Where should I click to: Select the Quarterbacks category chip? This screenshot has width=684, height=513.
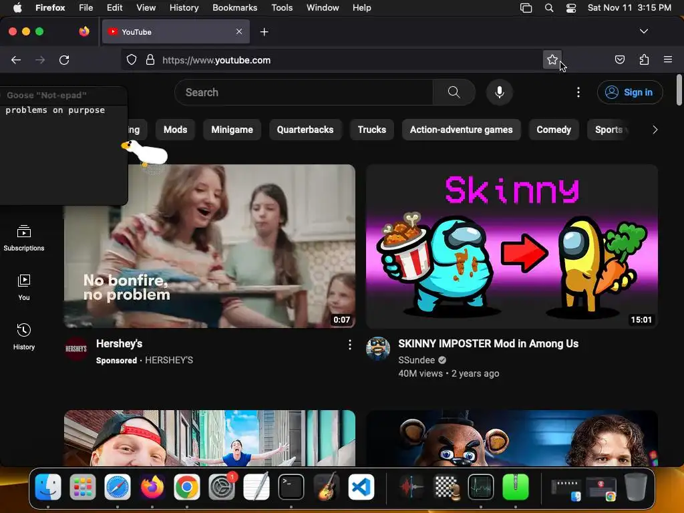coord(305,130)
